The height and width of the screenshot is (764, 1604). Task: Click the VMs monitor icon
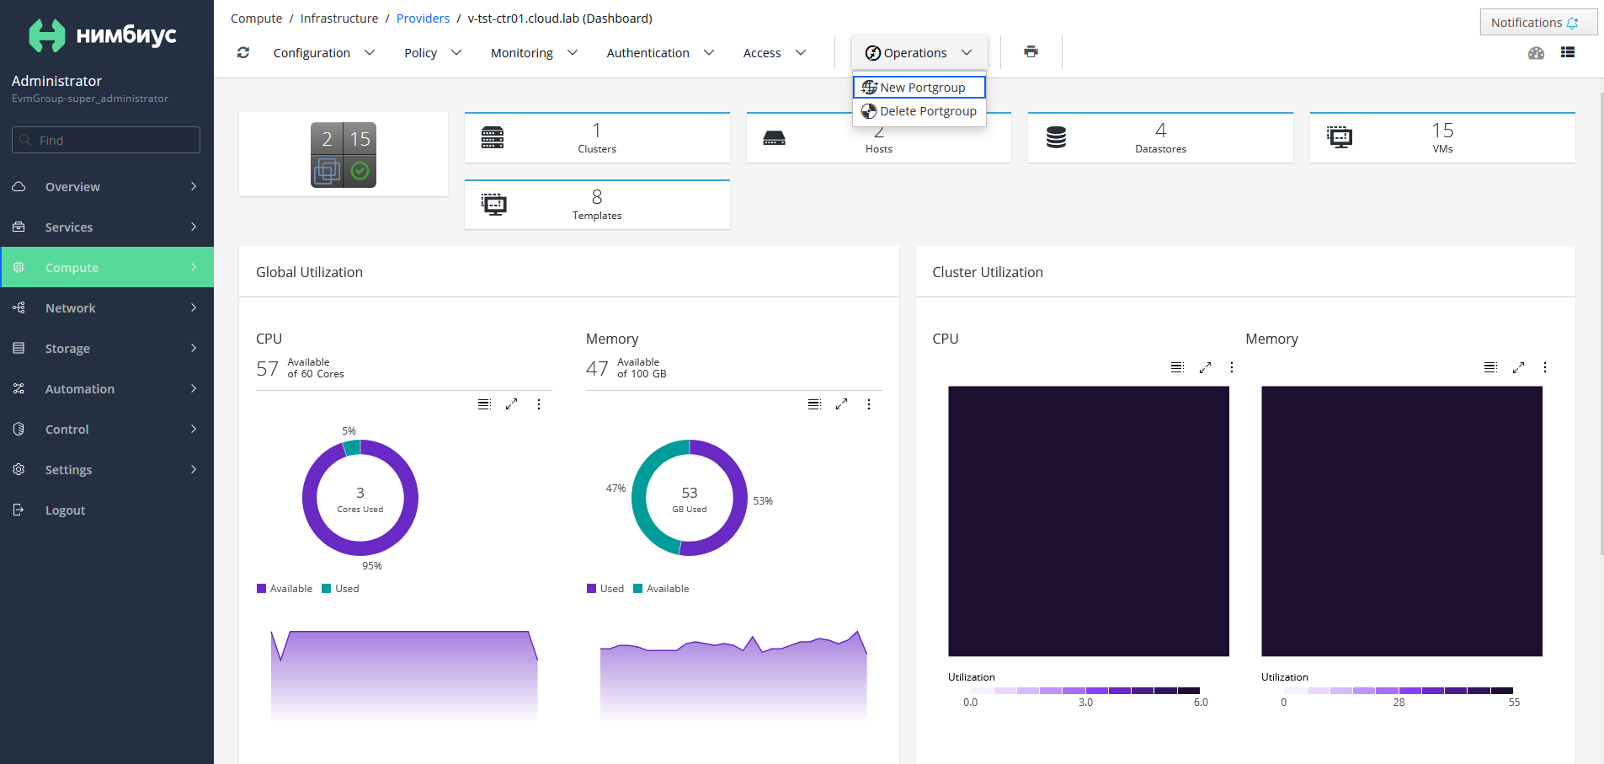1339,137
